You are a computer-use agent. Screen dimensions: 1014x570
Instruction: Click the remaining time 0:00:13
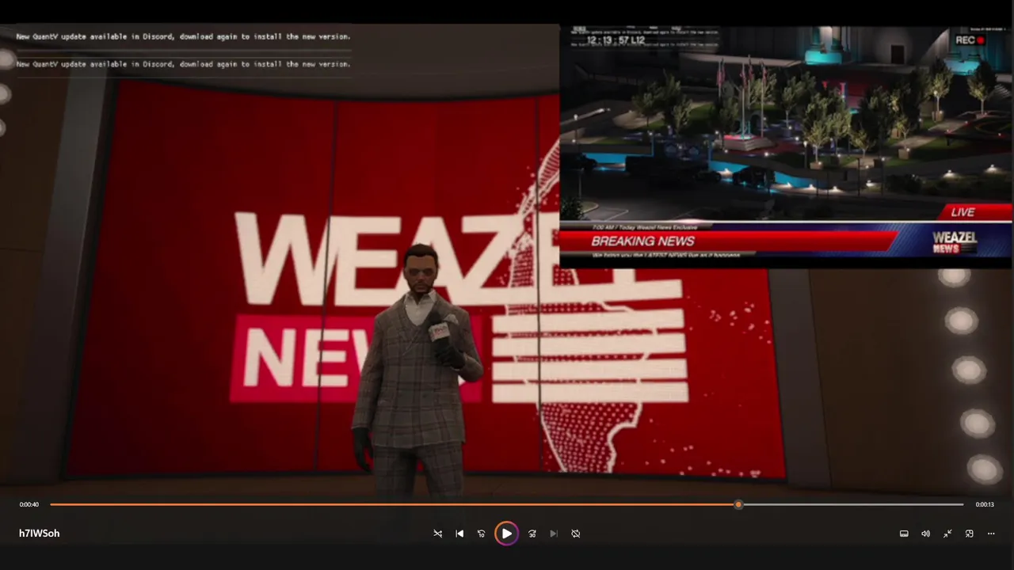pyautogui.click(x=985, y=504)
